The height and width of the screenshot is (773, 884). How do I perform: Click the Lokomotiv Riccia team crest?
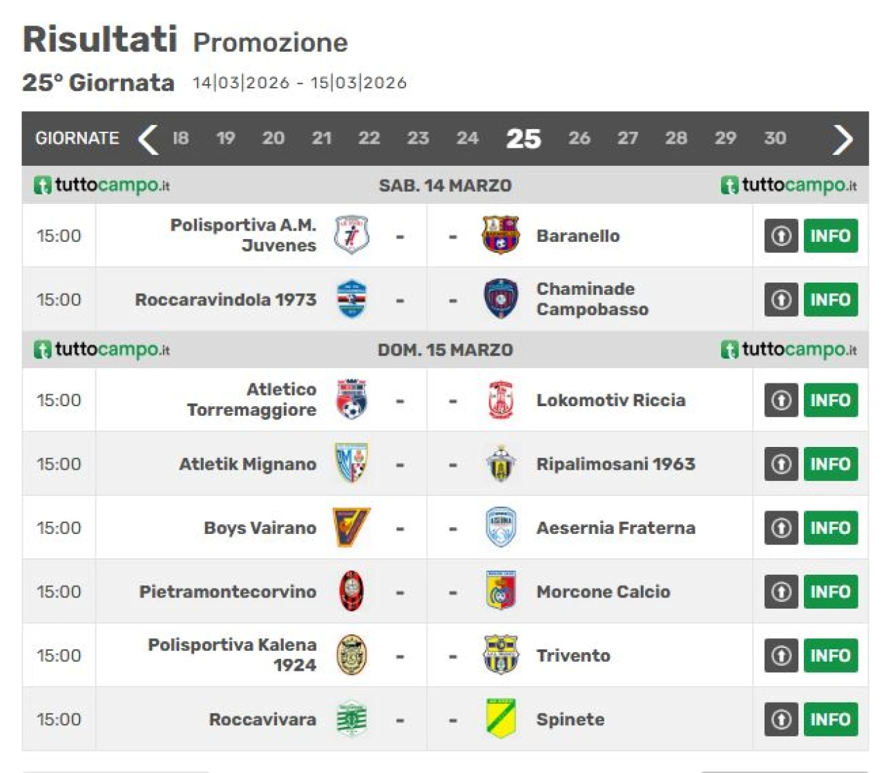501,400
